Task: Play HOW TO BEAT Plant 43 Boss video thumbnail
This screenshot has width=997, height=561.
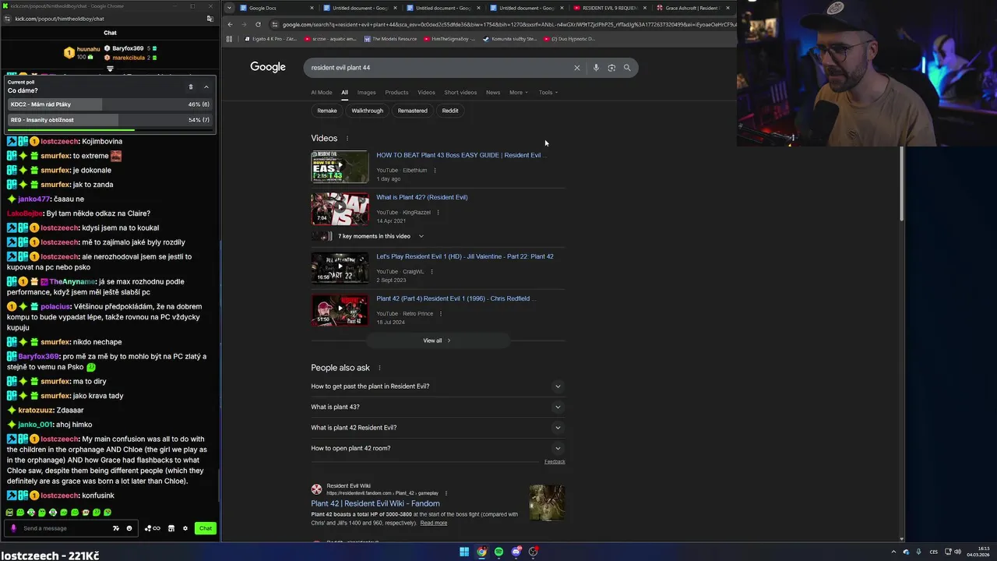Action: (x=340, y=167)
